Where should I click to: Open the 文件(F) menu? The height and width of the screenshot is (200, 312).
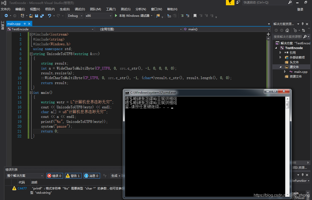point(6,9)
